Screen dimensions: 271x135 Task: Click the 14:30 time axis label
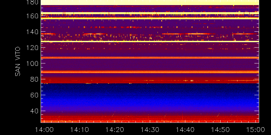coord(150,130)
